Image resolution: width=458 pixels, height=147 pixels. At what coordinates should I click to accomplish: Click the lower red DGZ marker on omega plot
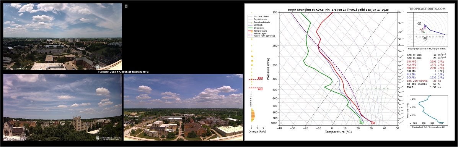tap(256, 88)
